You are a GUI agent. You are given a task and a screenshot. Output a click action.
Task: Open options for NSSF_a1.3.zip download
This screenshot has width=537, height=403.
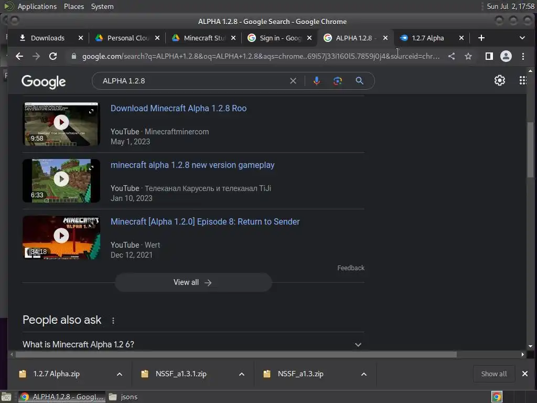tap(364, 374)
